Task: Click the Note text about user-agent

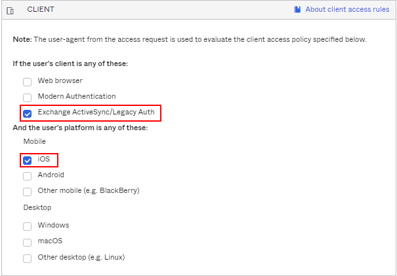Action: [x=190, y=40]
